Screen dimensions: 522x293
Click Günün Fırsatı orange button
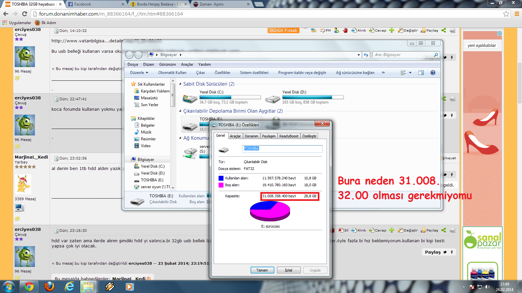click(284, 30)
